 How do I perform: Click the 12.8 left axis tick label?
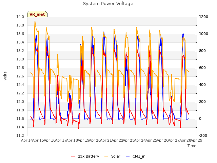(20, 68)
